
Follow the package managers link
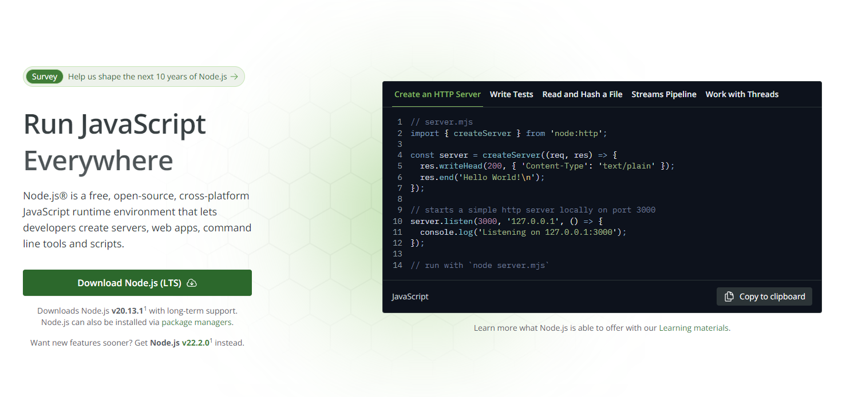pyautogui.click(x=196, y=322)
